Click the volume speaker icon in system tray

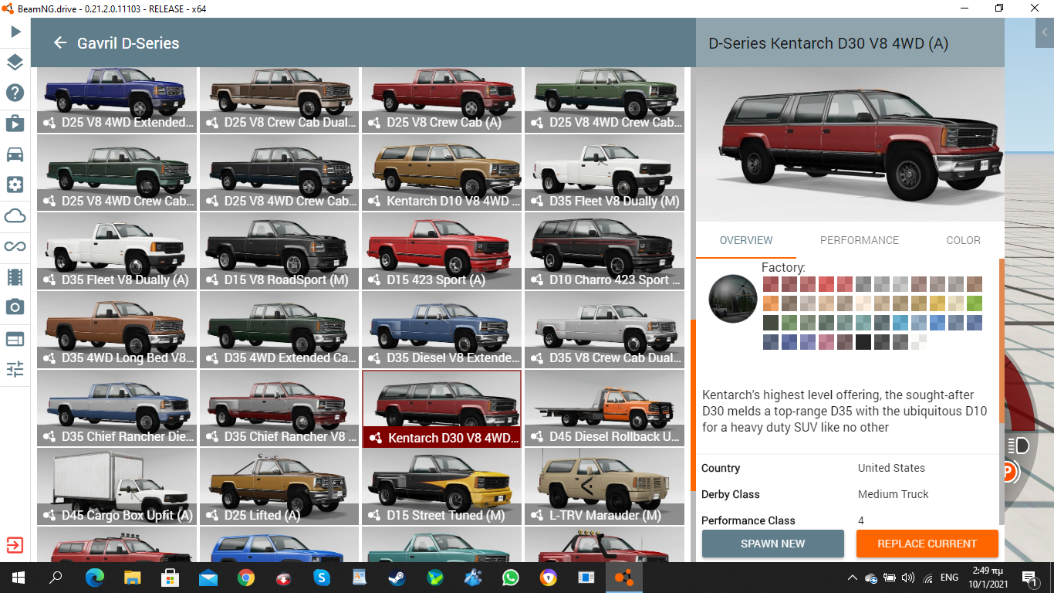(x=908, y=578)
